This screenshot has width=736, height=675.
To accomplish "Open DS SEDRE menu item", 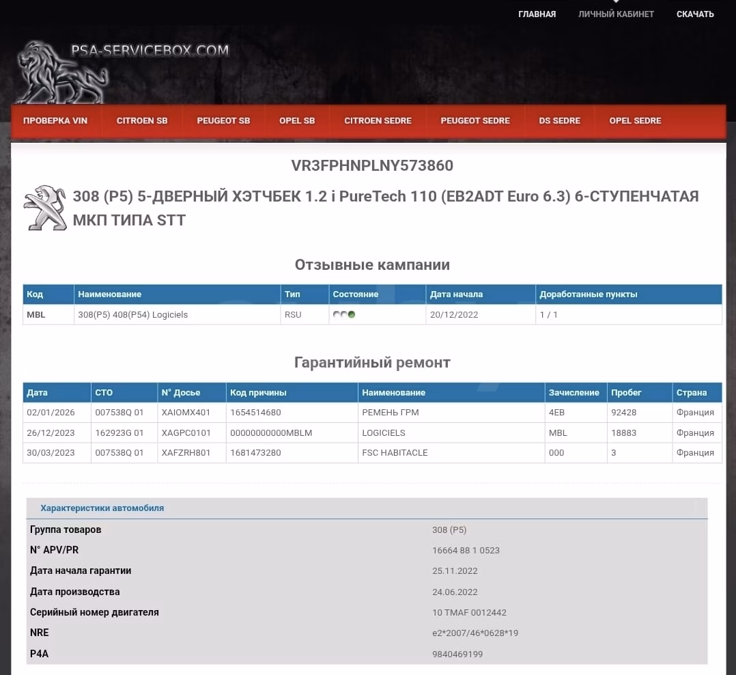I will pos(560,121).
